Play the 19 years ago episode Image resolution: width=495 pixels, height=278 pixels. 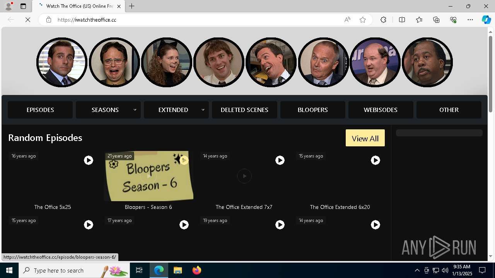pos(280,225)
